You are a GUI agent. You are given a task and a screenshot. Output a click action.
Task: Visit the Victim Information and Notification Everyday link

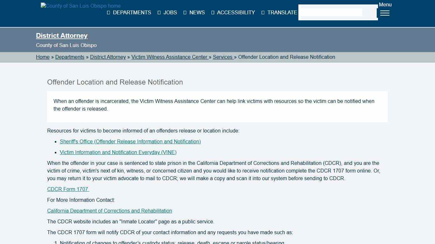(118, 152)
